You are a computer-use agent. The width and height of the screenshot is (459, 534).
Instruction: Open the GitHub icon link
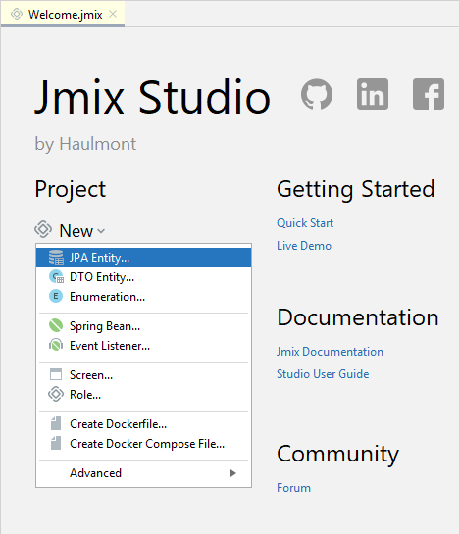317,94
